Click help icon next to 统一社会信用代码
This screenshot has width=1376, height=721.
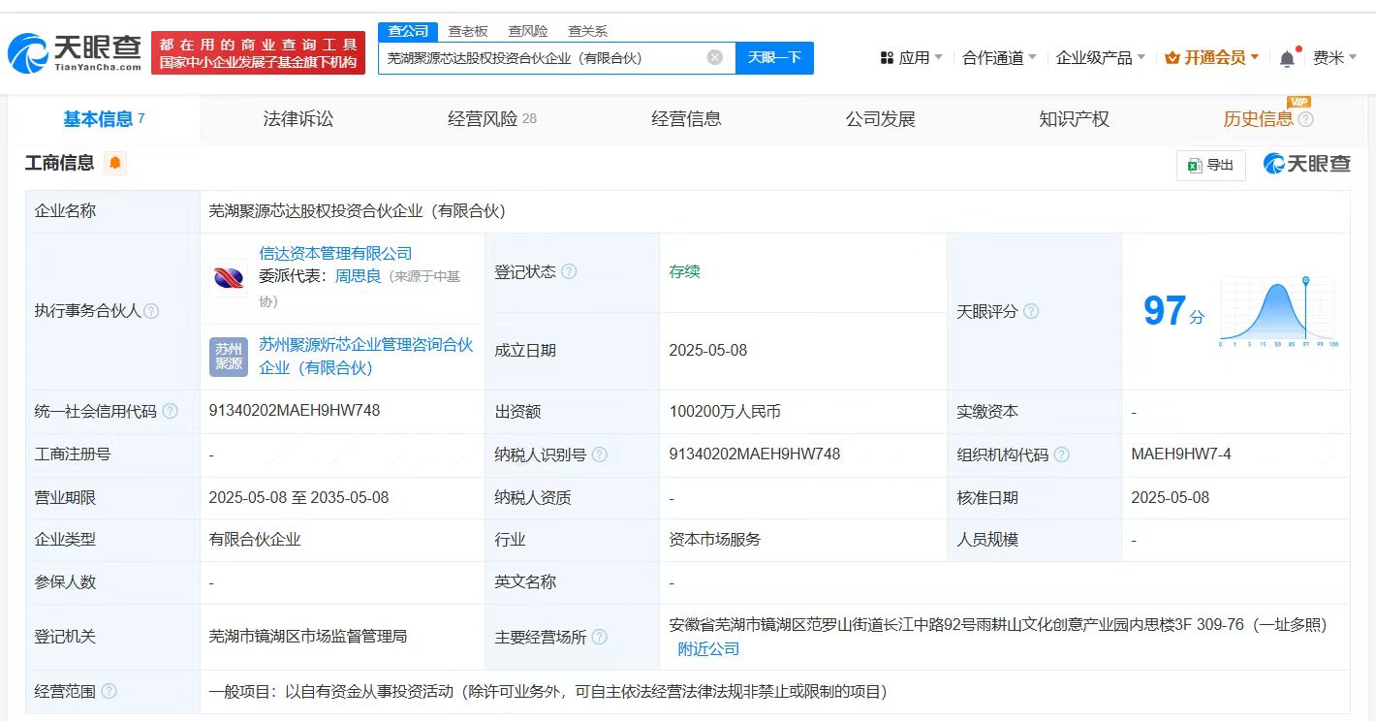(x=171, y=411)
